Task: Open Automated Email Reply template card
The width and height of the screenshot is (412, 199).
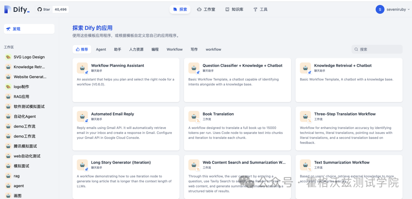Action: [126, 128]
